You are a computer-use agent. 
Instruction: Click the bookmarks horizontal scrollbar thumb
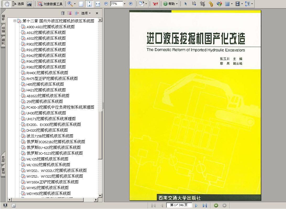pos(48,200)
